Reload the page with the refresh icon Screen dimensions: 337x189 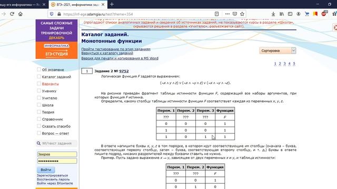pyautogui.click(x=12, y=14)
